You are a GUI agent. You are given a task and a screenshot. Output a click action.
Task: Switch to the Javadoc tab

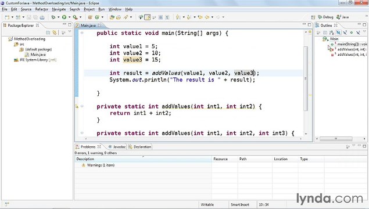coord(117,147)
